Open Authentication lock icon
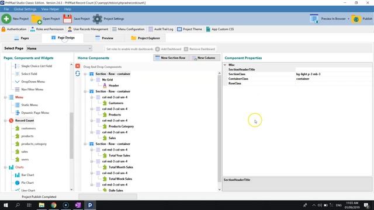This screenshot has width=374, height=210. pyautogui.click(x=4, y=29)
